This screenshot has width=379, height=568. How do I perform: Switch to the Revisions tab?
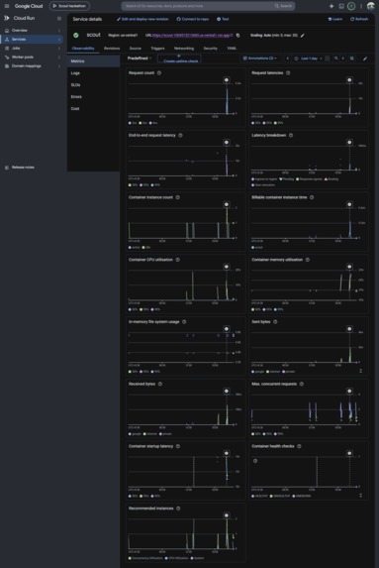(112, 49)
